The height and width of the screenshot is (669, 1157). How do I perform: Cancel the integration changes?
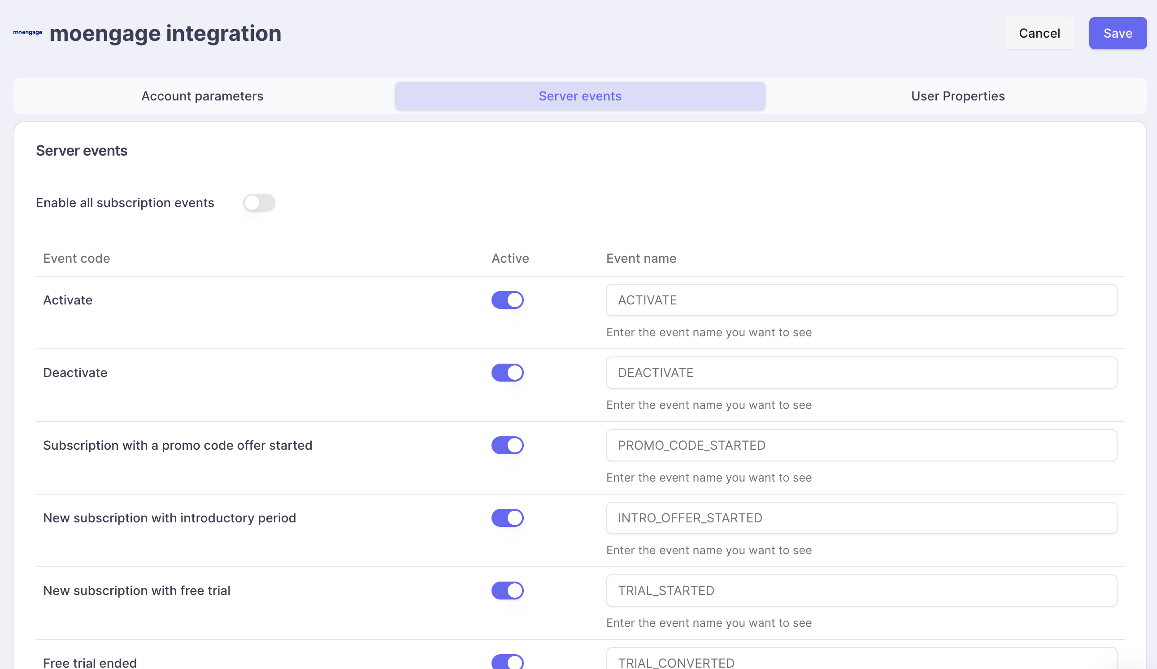(x=1040, y=33)
